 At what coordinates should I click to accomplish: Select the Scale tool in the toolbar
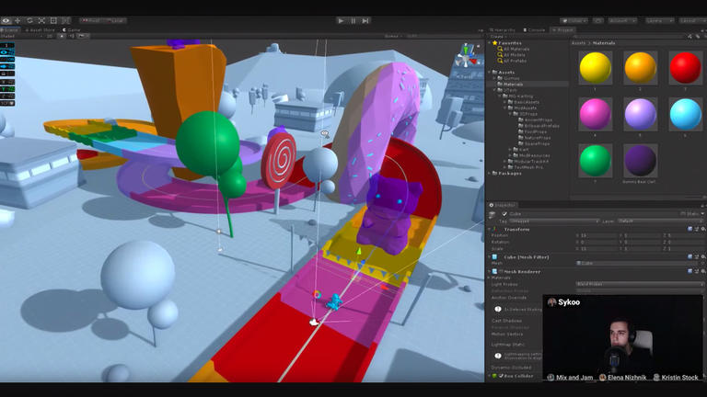click(41, 20)
